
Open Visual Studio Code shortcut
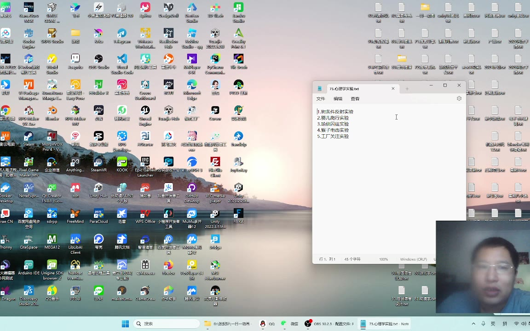(122, 64)
